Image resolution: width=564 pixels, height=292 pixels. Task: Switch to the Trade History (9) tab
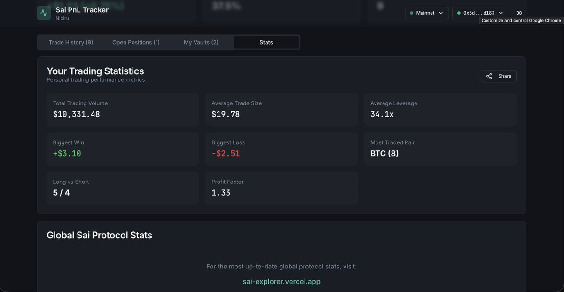click(x=71, y=42)
